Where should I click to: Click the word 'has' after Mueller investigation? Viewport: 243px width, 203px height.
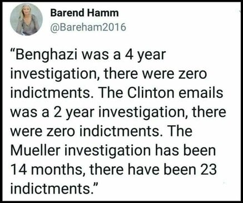click(166, 150)
